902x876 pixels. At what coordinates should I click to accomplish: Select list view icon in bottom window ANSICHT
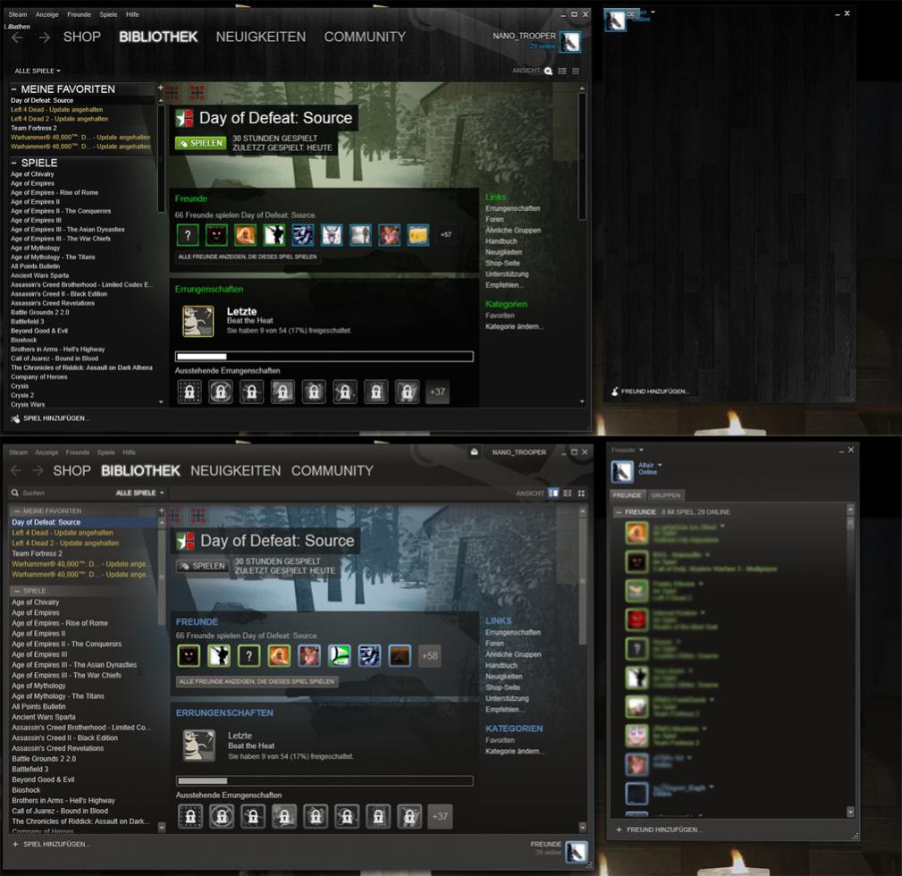click(567, 493)
